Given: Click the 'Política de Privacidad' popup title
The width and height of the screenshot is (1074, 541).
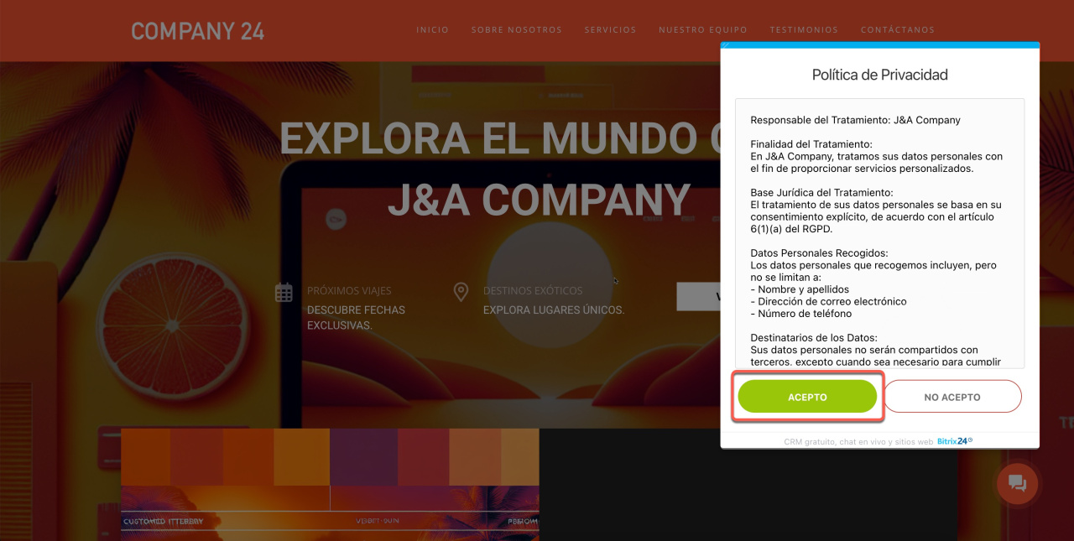Looking at the screenshot, I should pyautogui.click(x=879, y=75).
